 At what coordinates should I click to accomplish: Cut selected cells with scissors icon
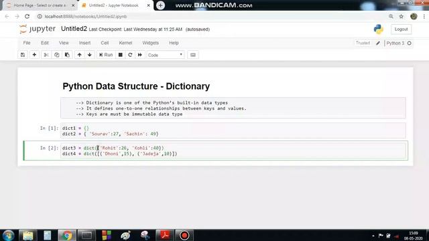46,55
